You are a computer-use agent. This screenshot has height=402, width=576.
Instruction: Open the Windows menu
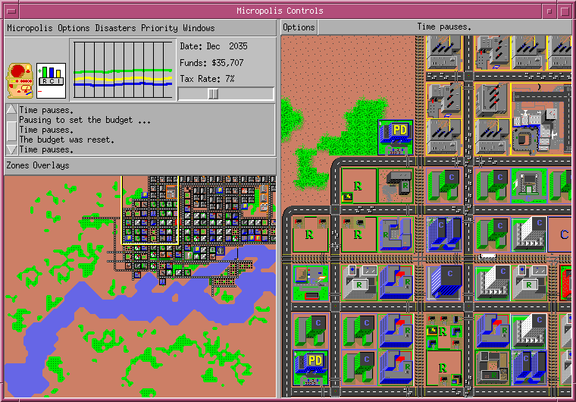pos(199,28)
